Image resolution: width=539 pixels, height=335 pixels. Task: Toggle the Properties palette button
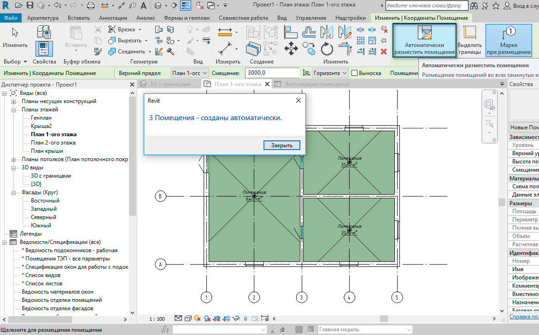[44, 49]
